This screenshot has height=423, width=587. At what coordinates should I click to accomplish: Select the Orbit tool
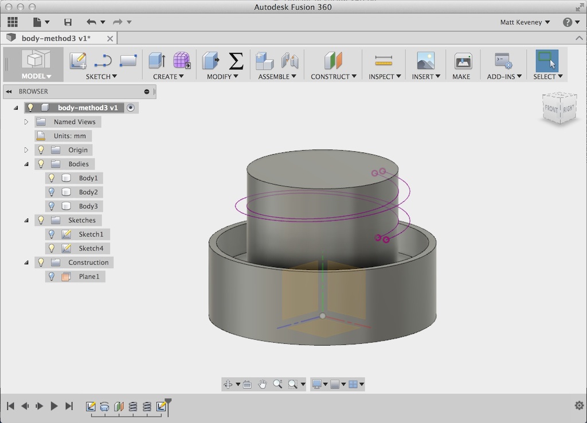tap(229, 384)
